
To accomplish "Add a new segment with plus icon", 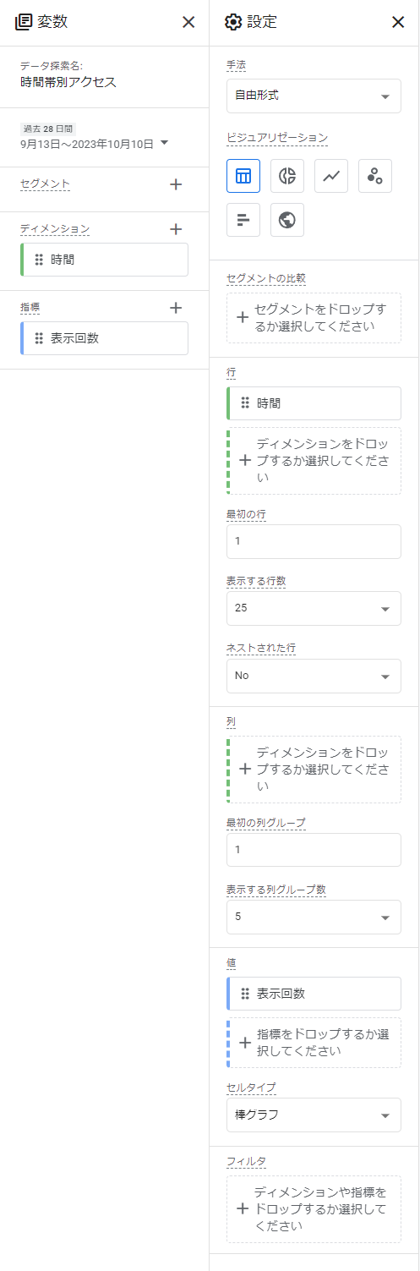I will click(x=176, y=184).
